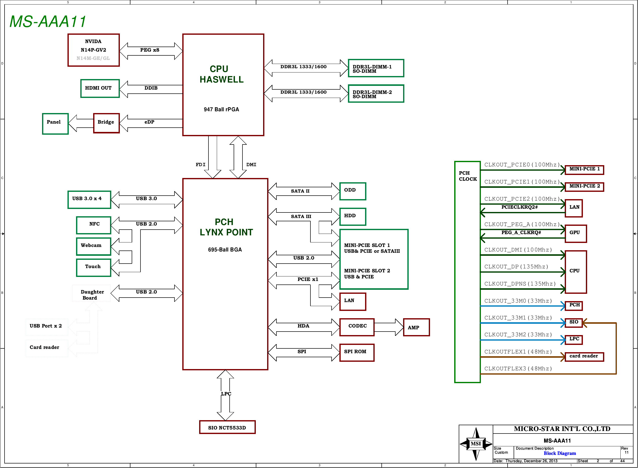Image resolution: width=638 pixels, height=468 pixels.
Task: Click the SIO clock target box
Action: pyautogui.click(x=574, y=323)
